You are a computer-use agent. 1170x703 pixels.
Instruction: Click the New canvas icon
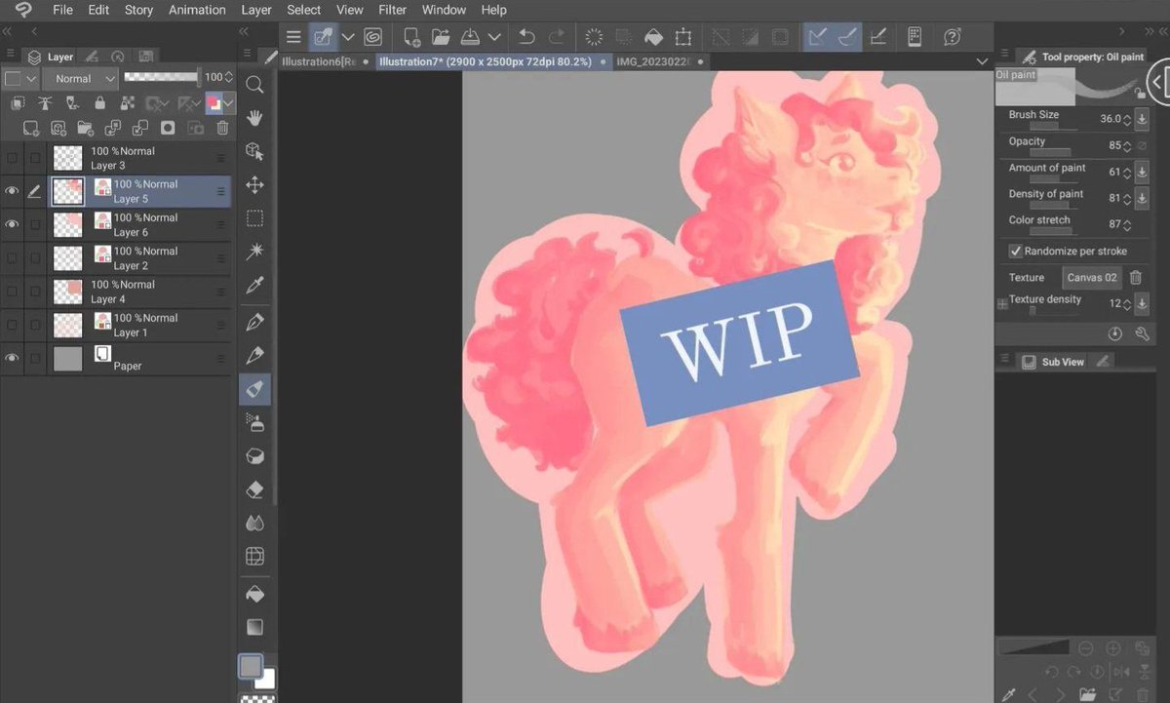(411, 37)
